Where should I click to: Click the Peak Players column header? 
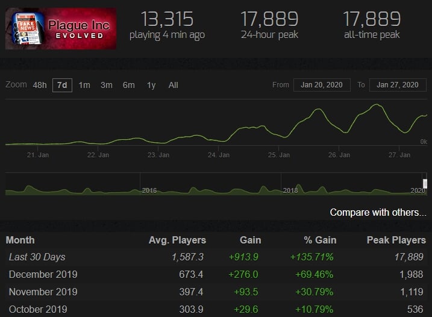[x=396, y=240]
